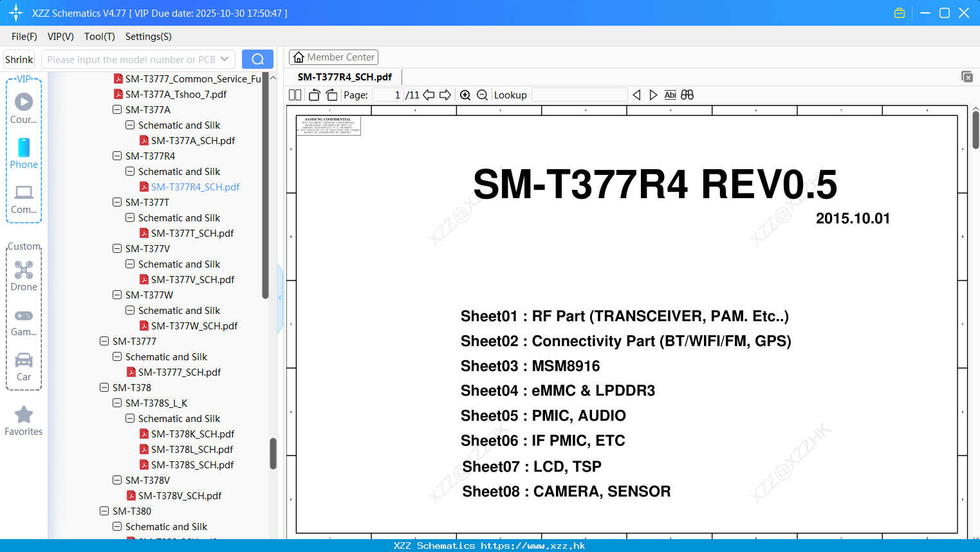The width and height of the screenshot is (980, 552).
Task: Select the SM-T377R4_SCH.pdf tab
Action: click(345, 77)
